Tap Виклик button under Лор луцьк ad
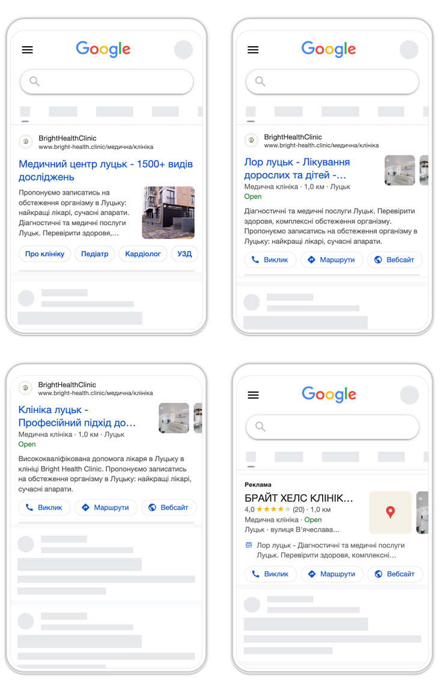 pyautogui.click(x=270, y=259)
